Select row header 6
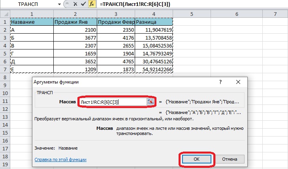Viewport: 288px width, 169px height. [5, 61]
